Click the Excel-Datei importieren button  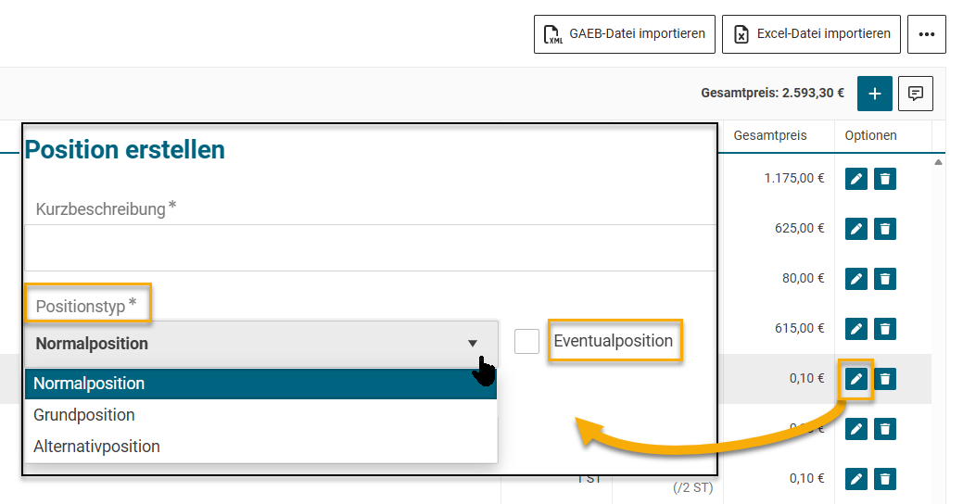coord(811,34)
